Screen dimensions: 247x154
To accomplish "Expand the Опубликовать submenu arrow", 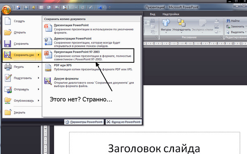I will tap(38, 101).
